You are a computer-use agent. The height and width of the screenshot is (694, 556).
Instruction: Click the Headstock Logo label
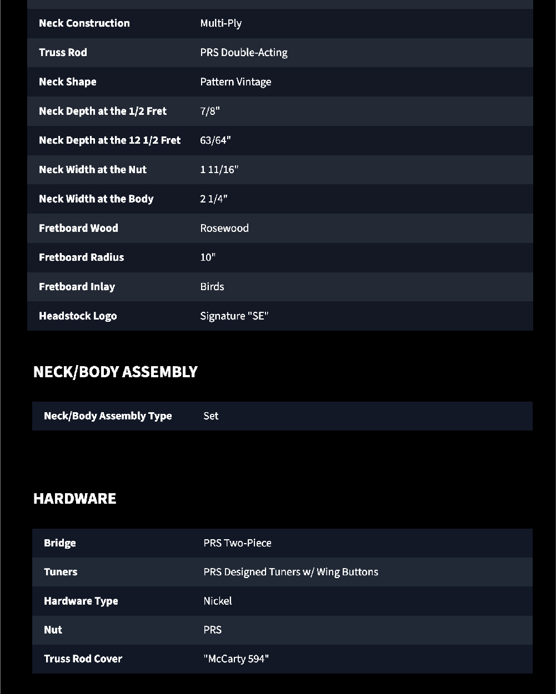click(x=78, y=316)
